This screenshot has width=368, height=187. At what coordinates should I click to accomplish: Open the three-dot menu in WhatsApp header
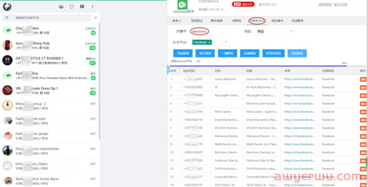pos(92,7)
